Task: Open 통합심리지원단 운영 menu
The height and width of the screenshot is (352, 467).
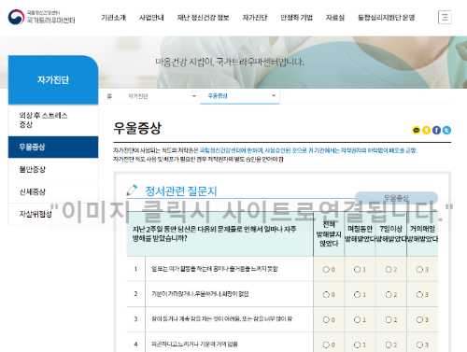Action: pos(386,18)
